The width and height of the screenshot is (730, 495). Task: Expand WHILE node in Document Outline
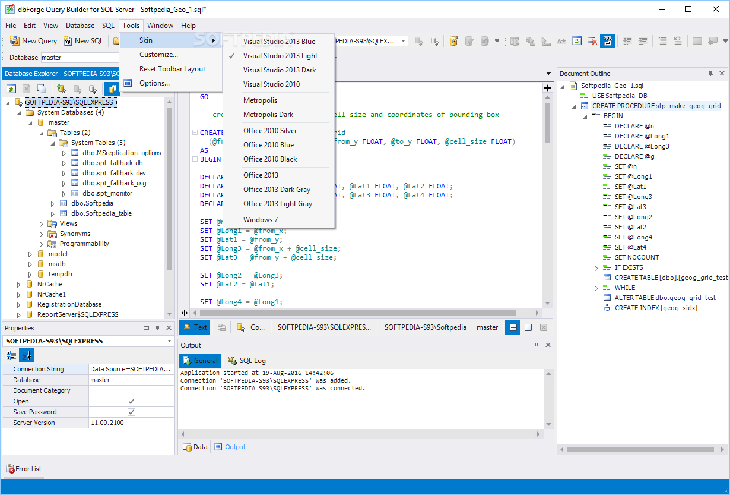pos(596,288)
